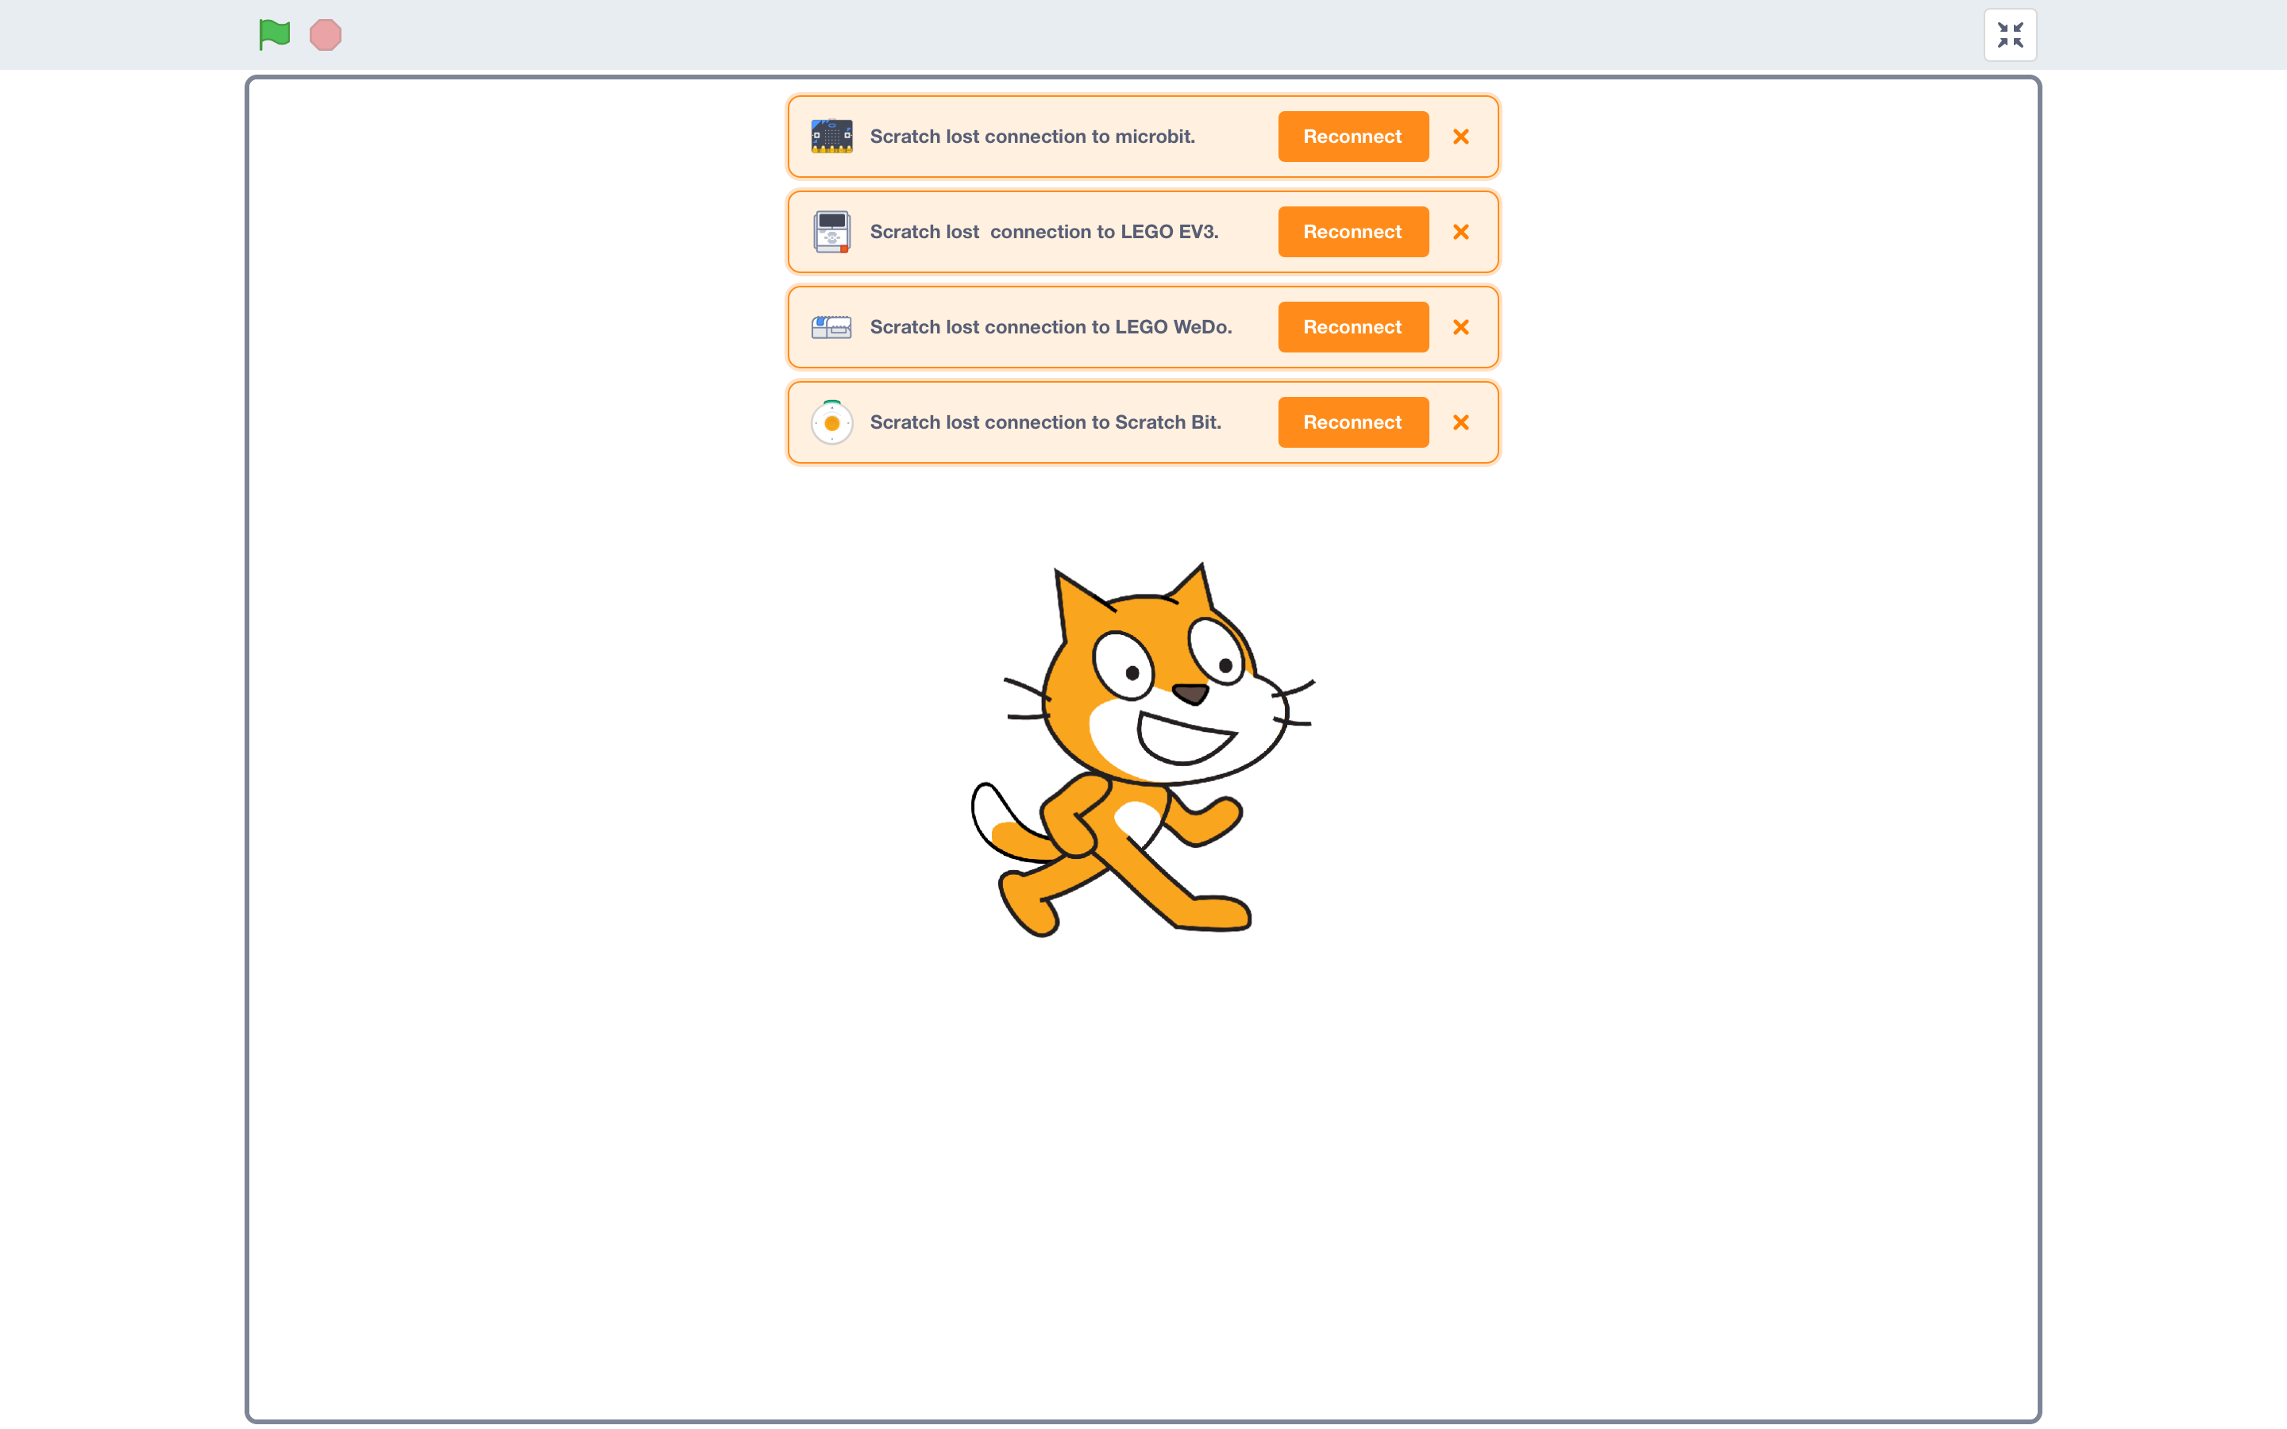Exit full screen stage mode
The height and width of the screenshot is (1429, 2287).
pyautogui.click(x=2009, y=35)
